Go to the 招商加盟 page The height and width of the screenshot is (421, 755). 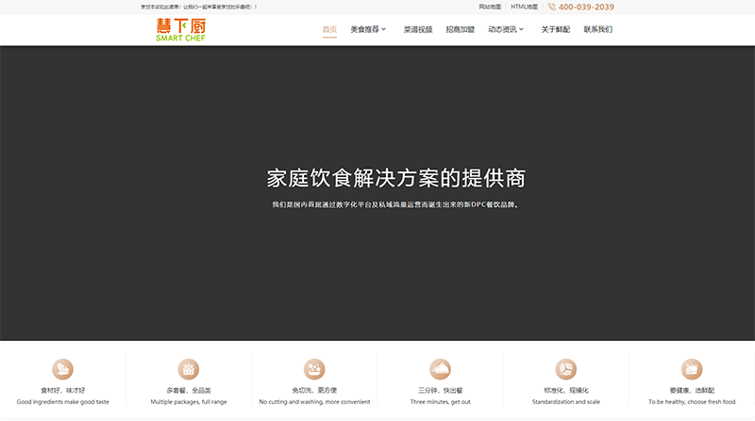pos(460,29)
